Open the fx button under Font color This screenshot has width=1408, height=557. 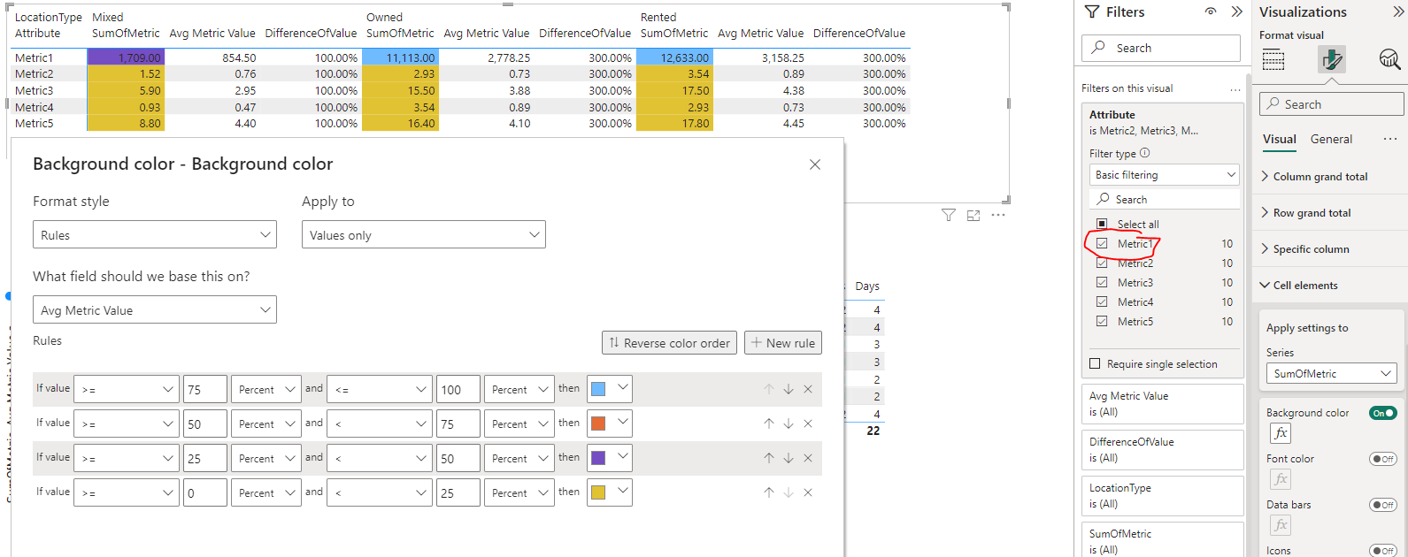[x=1281, y=478]
